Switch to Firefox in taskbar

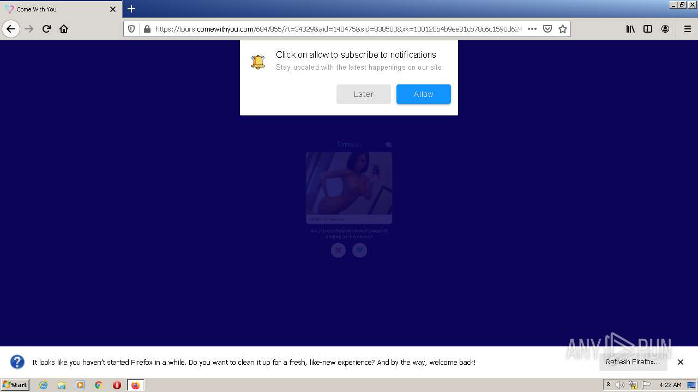tap(135, 385)
